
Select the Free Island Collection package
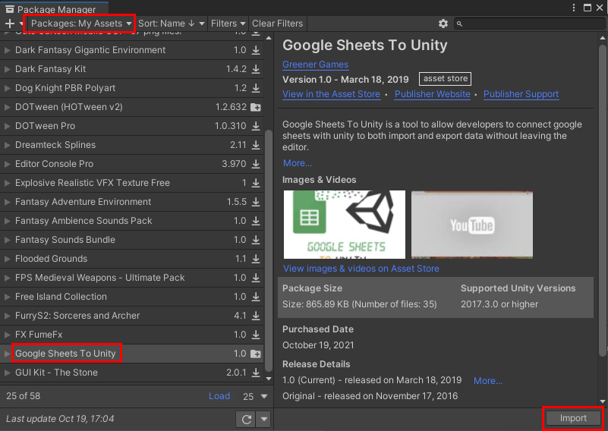pos(132,297)
